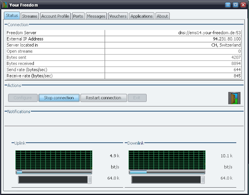Click the Downlink rate reading 10.1 k

(226, 156)
